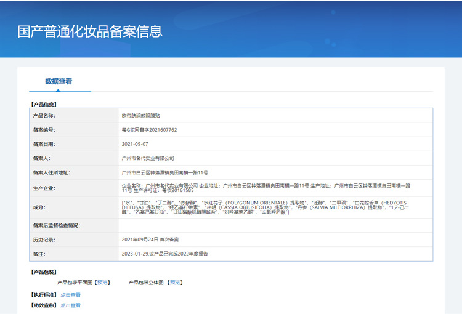Image resolution: width=462 pixels, height=314 pixels.
Task: Click the 备注 annual report note text
Action: click(x=165, y=253)
